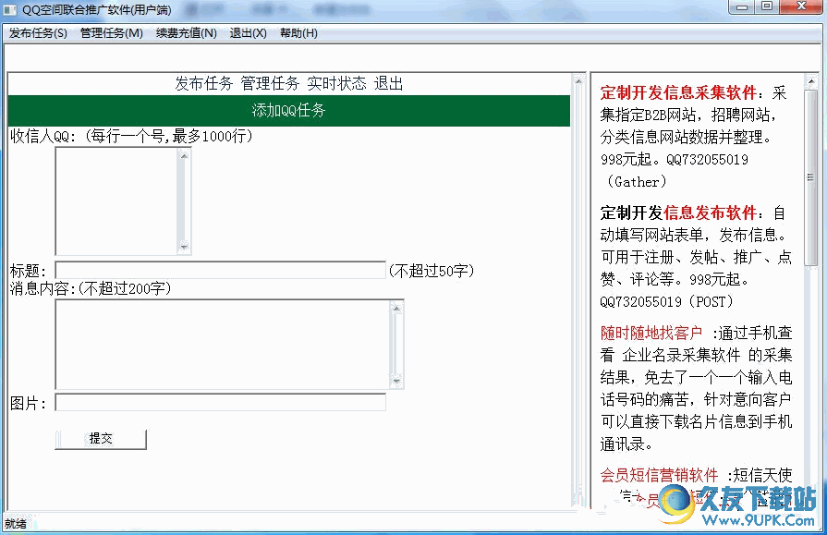Viewport: 827px width, 535px height.
Task: Open the 信息发布软件 ad link
Action: pyautogui.click(x=711, y=213)
